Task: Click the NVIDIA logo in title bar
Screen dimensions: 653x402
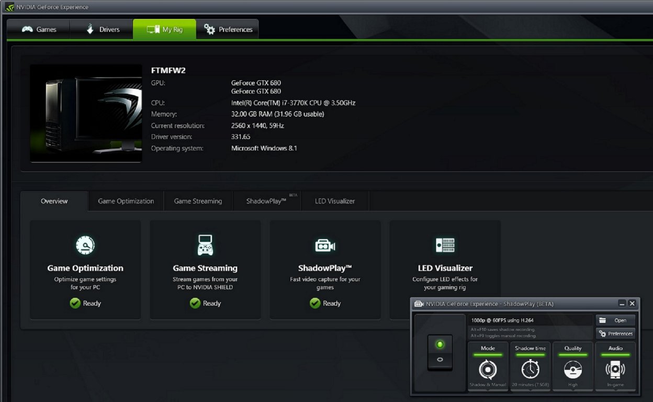Action: coord(9,7)
